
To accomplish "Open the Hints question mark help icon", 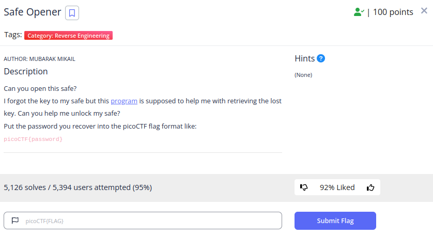I will coord(320,58).
